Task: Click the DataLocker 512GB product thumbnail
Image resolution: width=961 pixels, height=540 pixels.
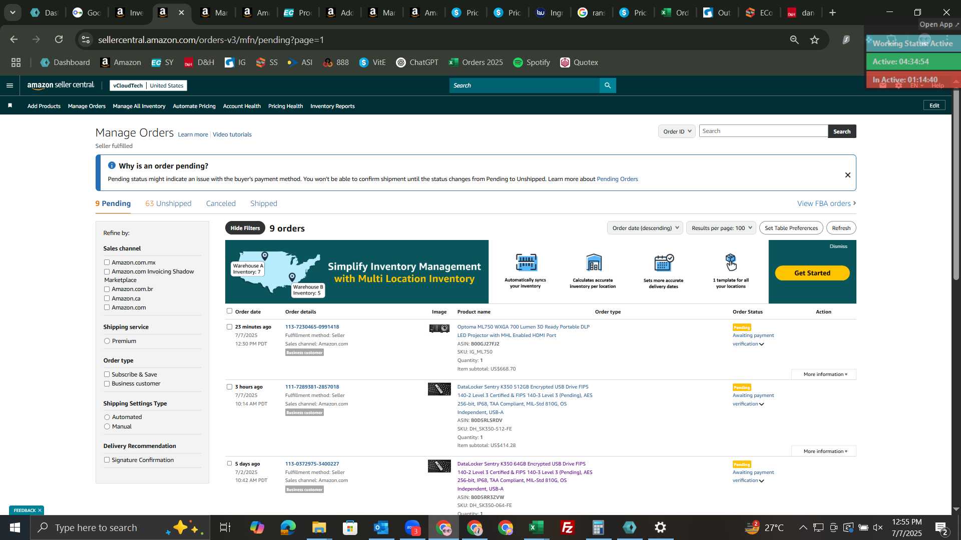Action: point(439,388)
